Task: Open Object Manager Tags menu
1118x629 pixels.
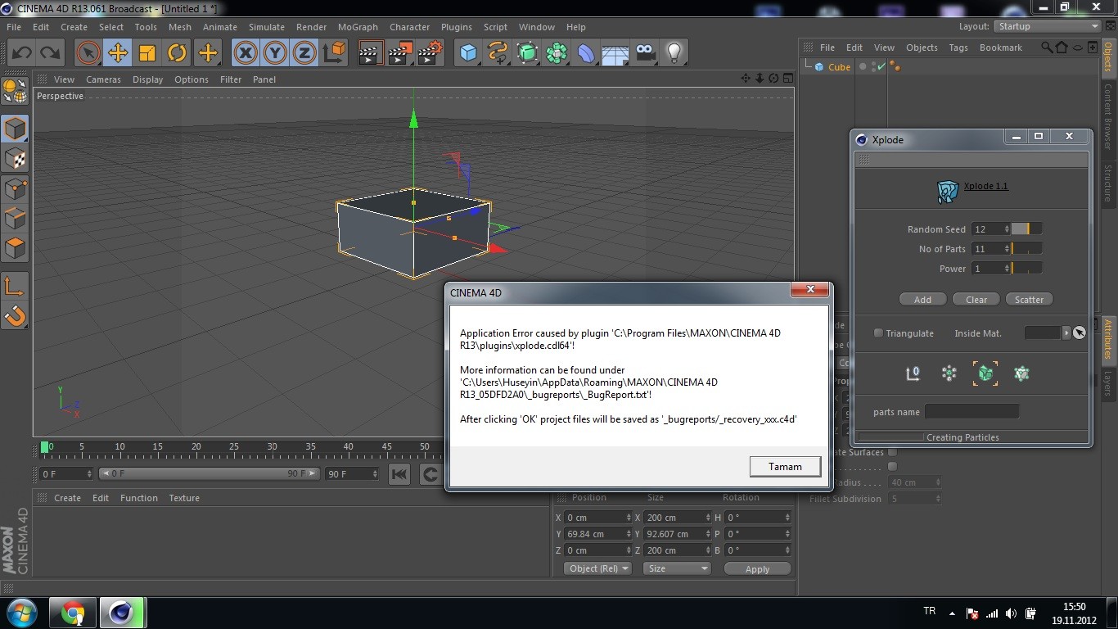Action: point(958,48)
